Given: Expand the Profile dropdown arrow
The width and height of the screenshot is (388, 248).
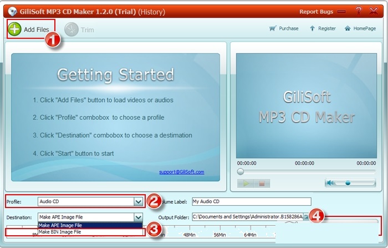Looking at the screenshot, I should 139,201.
